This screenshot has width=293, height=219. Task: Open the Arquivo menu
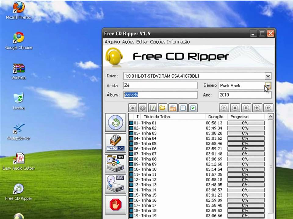[x=112, y=42]
